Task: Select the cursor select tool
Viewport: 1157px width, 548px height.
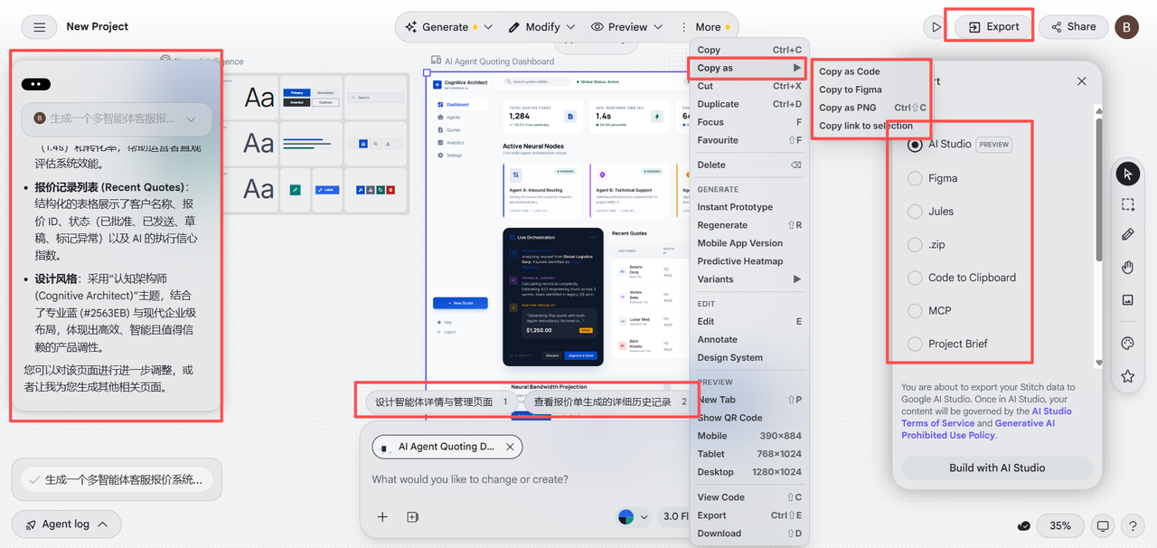Action: 1127,174
